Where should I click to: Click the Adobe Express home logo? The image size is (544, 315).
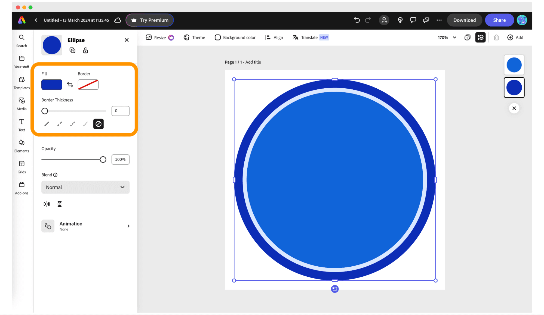pos(22,20)
